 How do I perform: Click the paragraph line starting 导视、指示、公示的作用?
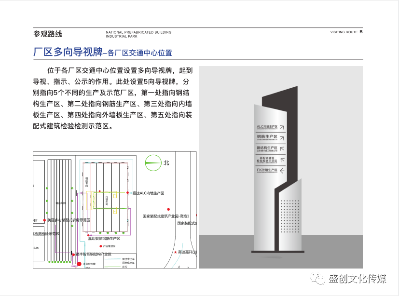(111, 81)
